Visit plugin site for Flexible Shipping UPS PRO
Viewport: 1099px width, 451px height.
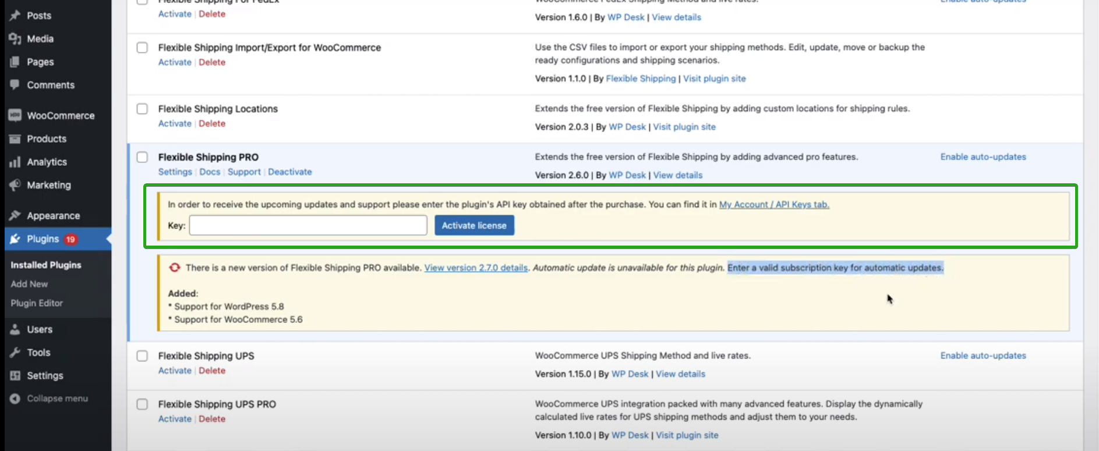point(687,435)
